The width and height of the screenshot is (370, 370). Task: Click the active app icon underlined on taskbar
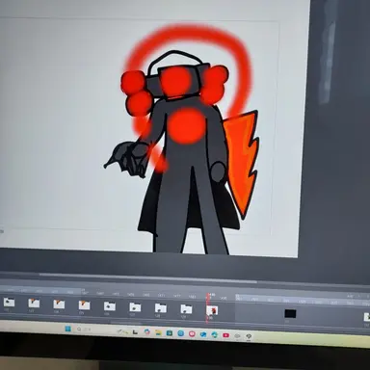[249, 336]
